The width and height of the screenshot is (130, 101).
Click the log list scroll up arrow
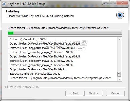tap(119, 39)
